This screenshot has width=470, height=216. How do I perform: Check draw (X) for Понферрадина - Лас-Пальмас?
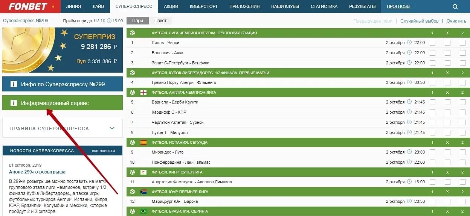pos(447,162)
